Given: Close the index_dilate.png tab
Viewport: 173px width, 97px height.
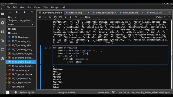Looking at the screenshot, I should tap(142, 13).
